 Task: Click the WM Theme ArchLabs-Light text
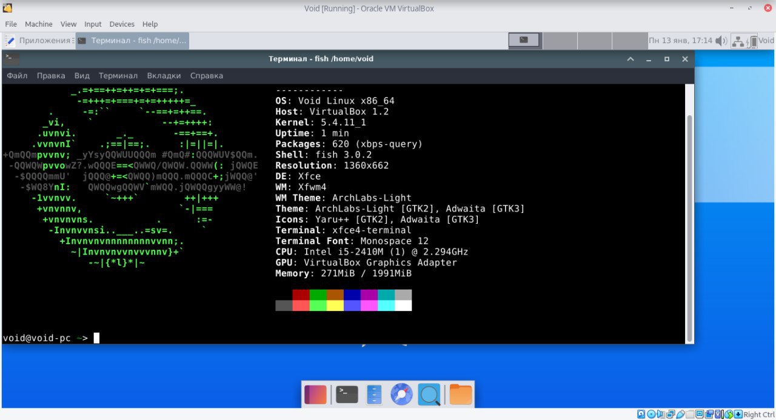click(x=372, y=198)
